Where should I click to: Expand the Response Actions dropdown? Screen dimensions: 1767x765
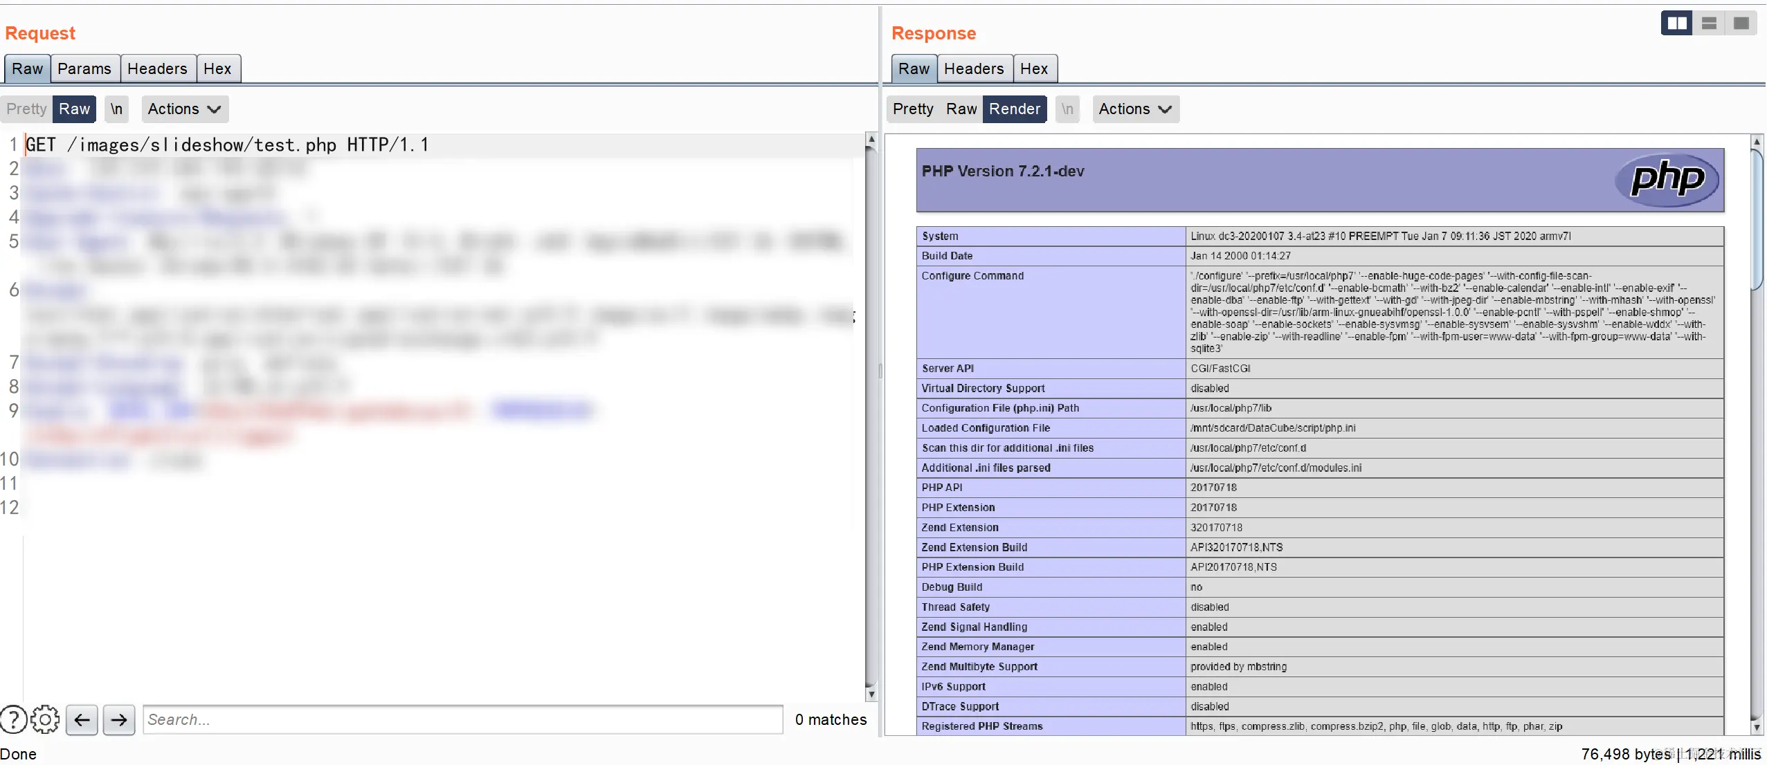tap(1135, 109)
